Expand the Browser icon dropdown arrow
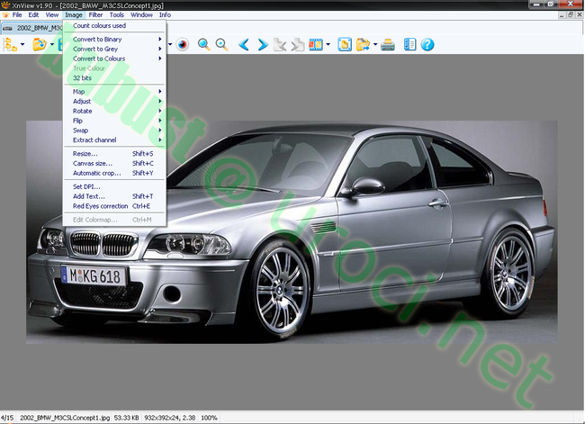This screenshot has height=424, width=585. (x=22, y=44)
